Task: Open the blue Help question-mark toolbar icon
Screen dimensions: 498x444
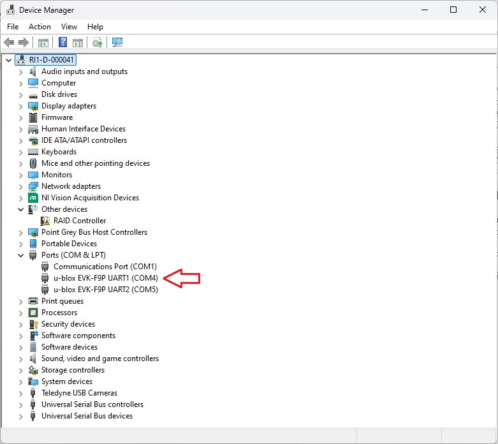Action: click(x=63, y=42)
